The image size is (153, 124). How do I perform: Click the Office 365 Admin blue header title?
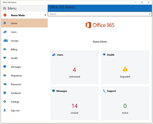point(62,7)
